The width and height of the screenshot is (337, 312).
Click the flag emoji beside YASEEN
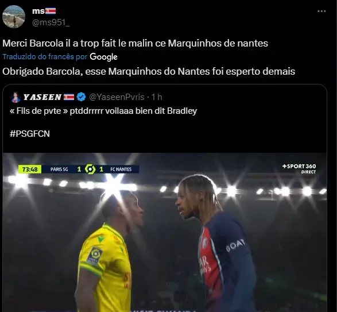69,97
